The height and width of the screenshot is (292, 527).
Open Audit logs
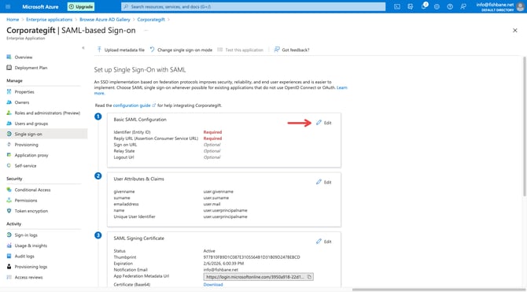24,256
